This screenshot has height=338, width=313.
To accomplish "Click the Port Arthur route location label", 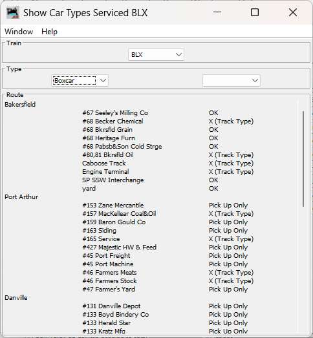I will 21,197.
